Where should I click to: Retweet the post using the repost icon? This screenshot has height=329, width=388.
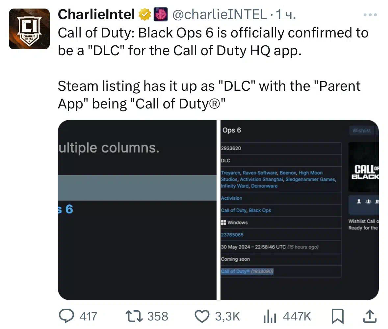(x=134, y=316)
